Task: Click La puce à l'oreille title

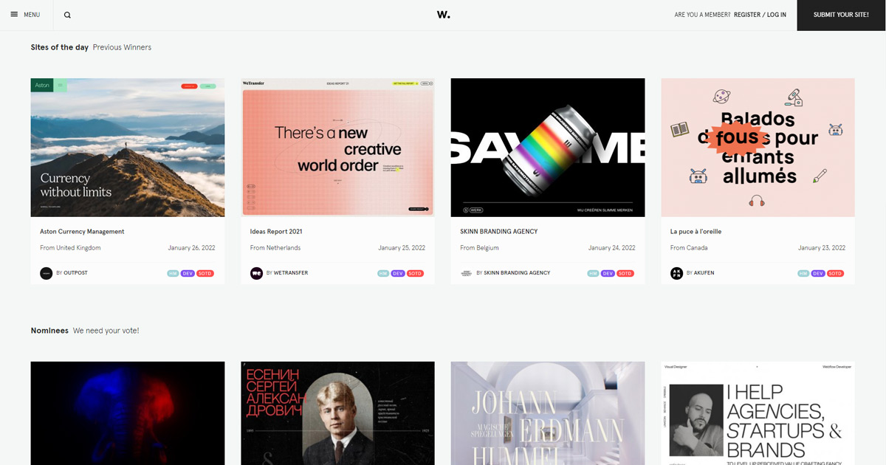Action: (x=696, y=232)
